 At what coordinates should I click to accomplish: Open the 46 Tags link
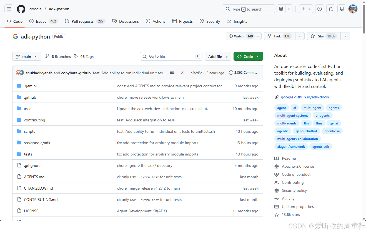(x=84, y=57)
